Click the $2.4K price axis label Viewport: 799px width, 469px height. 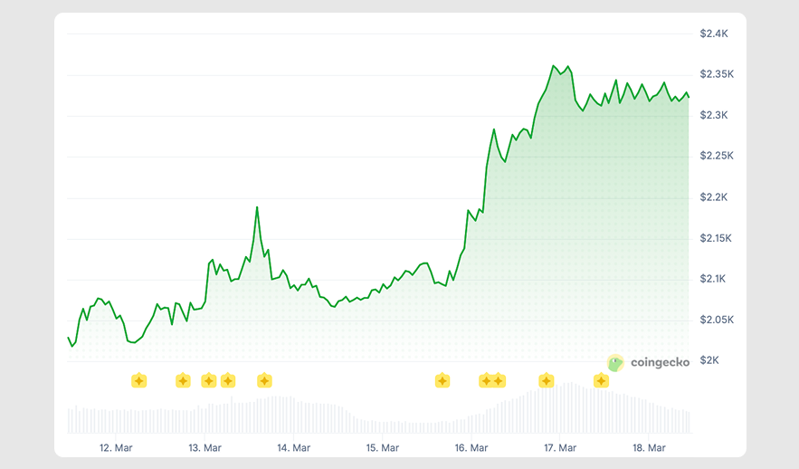714,33
